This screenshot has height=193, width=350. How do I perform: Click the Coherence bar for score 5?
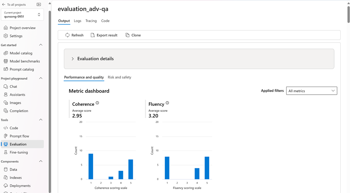pyautogui.click(x=131, y=169)
